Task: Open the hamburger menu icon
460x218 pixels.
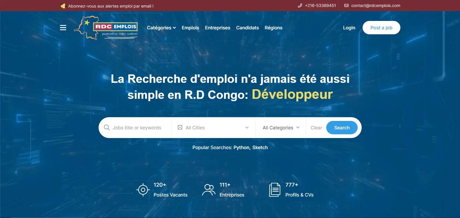Action: click(x=63, y=28)
